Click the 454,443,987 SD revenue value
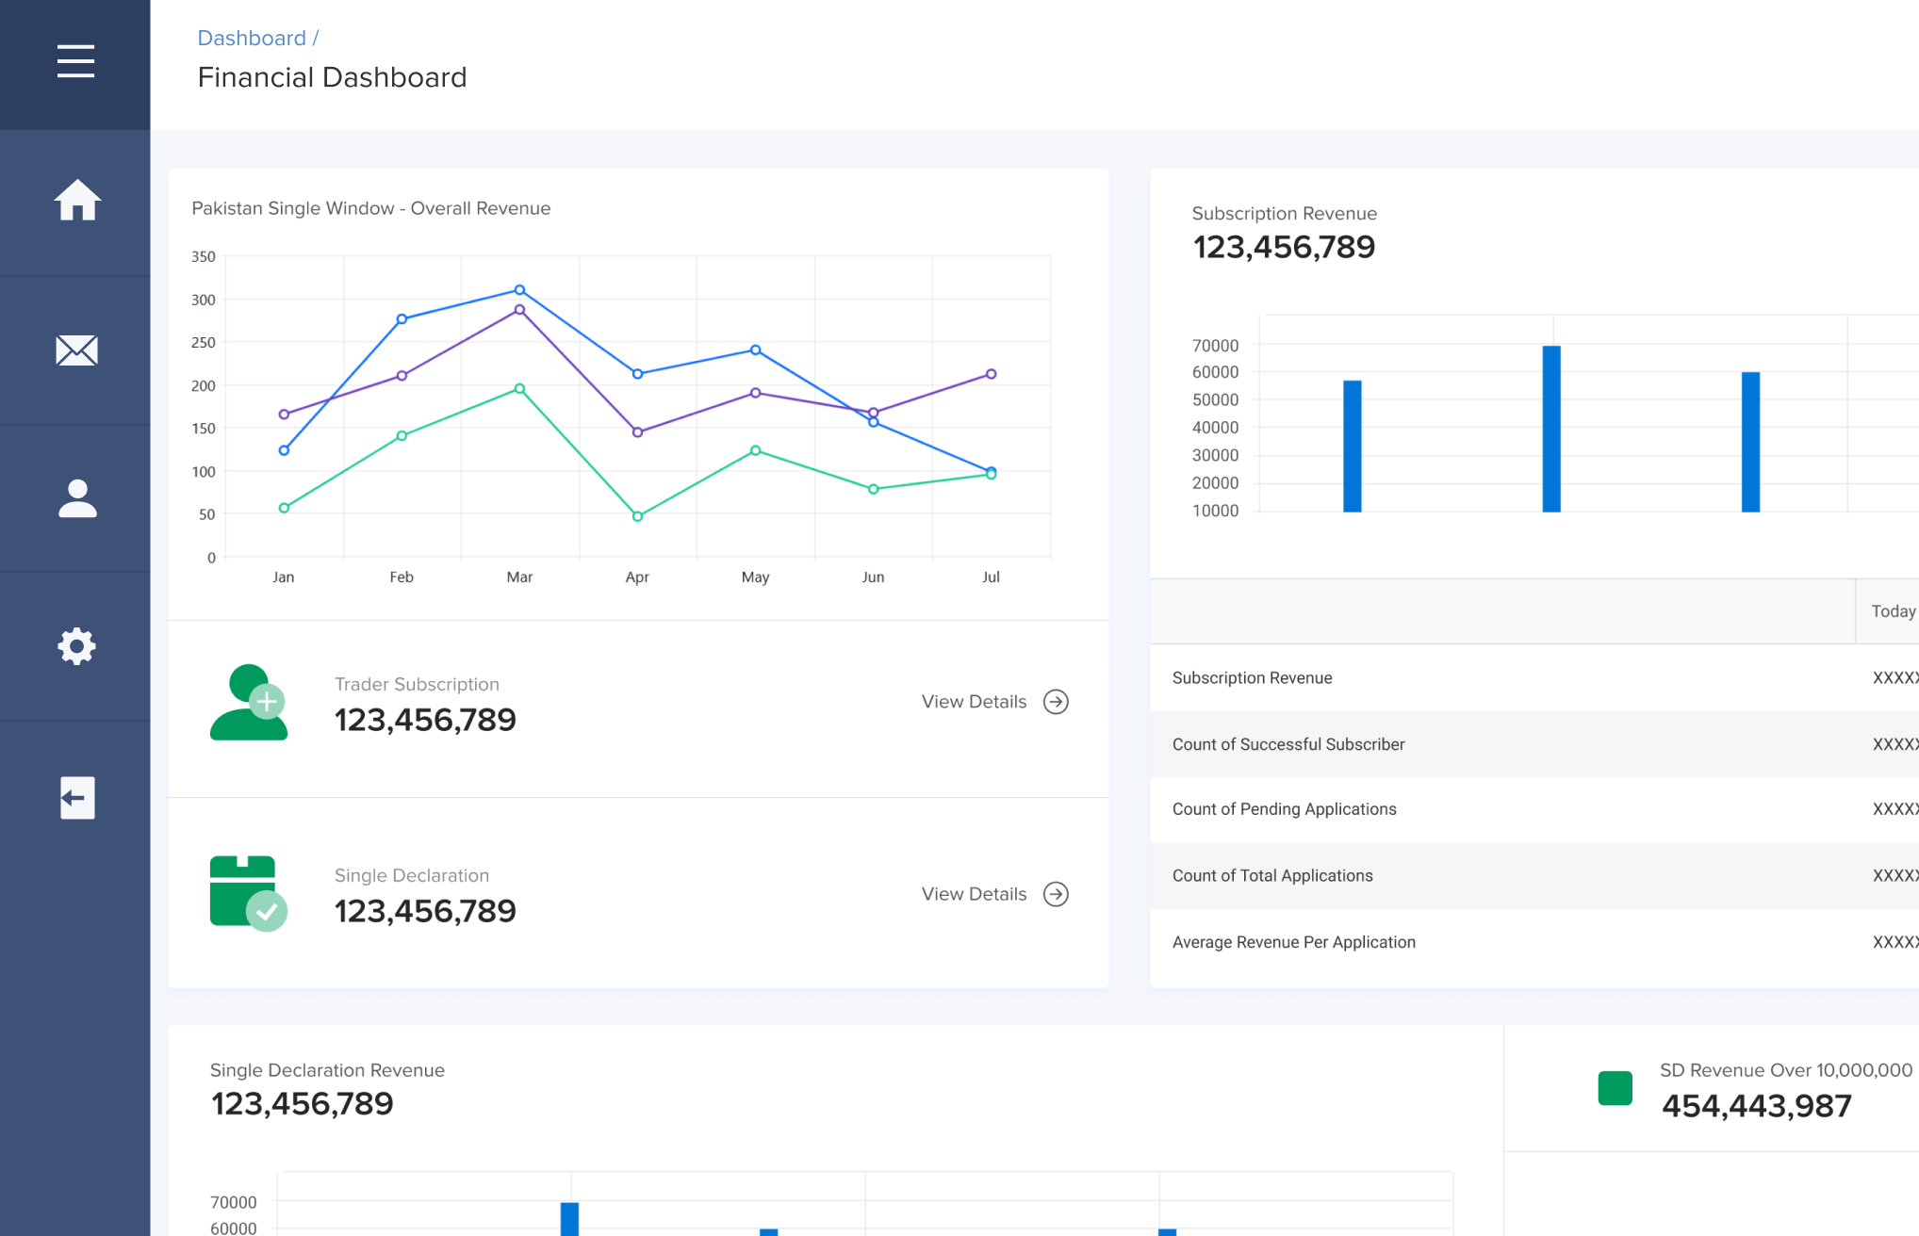Screen dimensions: 1919x1236 coord(1757,1106)
